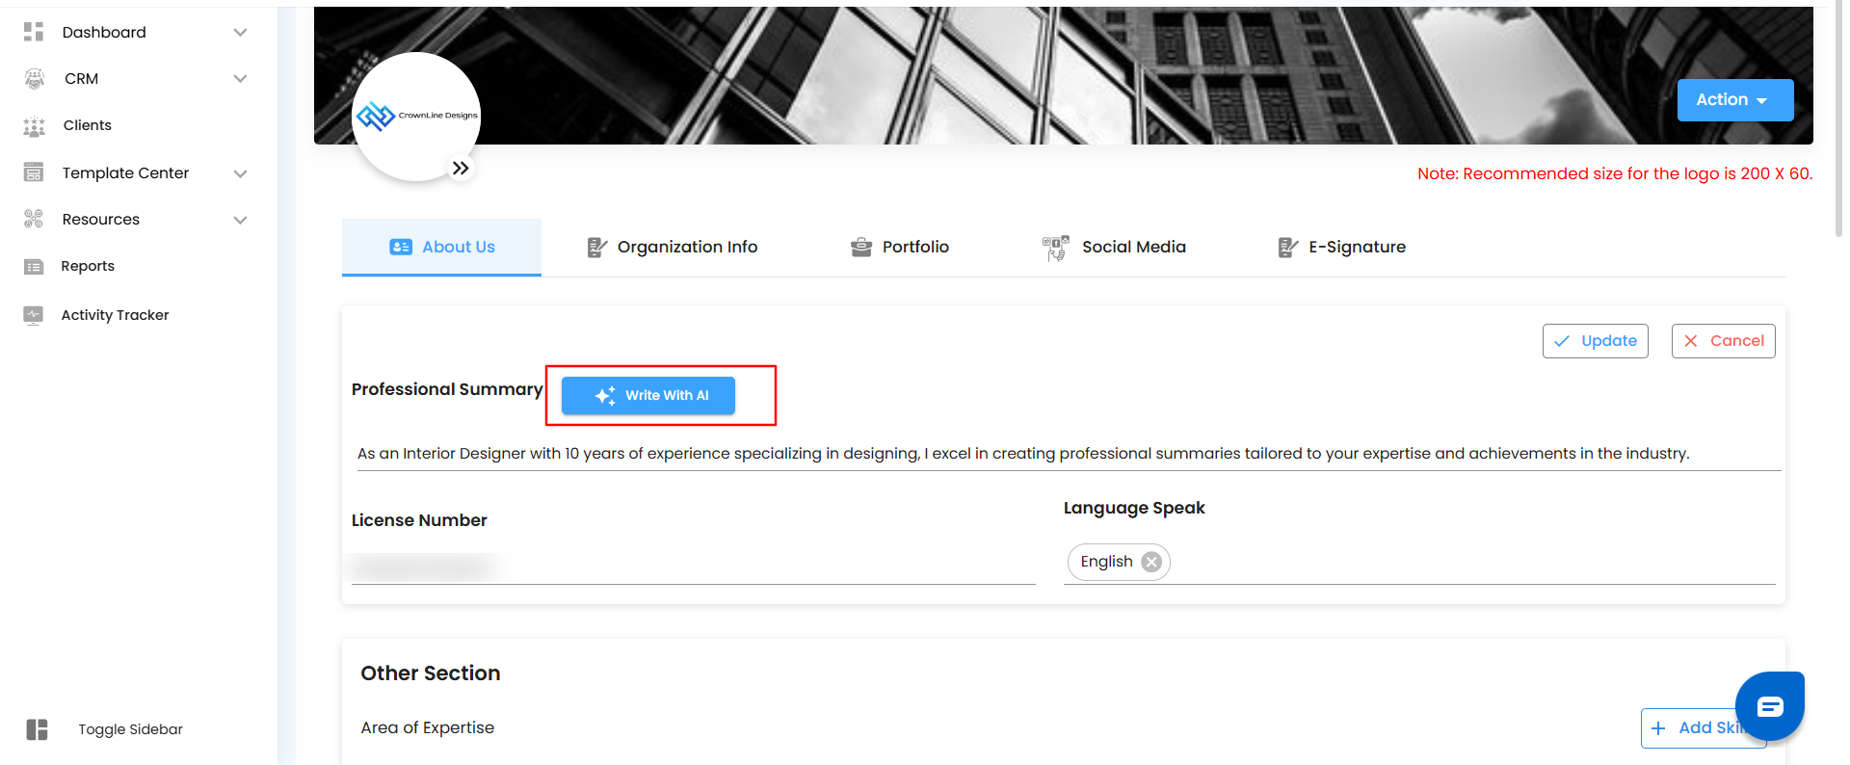The height and width of the screenshot is (765, 1850).
Task: Click the Cancel button
Action: (x=1724, y=341)
